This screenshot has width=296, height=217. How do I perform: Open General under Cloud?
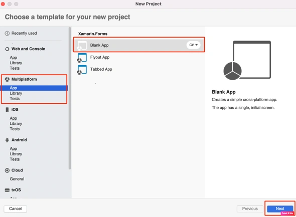(17, 179)
